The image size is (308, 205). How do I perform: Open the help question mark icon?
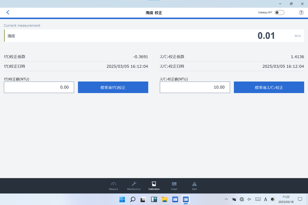[x=301, y=13]
